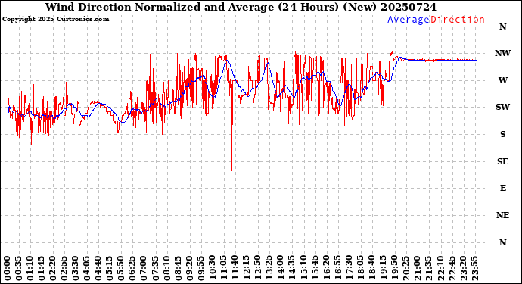The width and height of the screenshot is (522, 284).
Task: Click the 11:05 time axis label
Action: [223, 268]
